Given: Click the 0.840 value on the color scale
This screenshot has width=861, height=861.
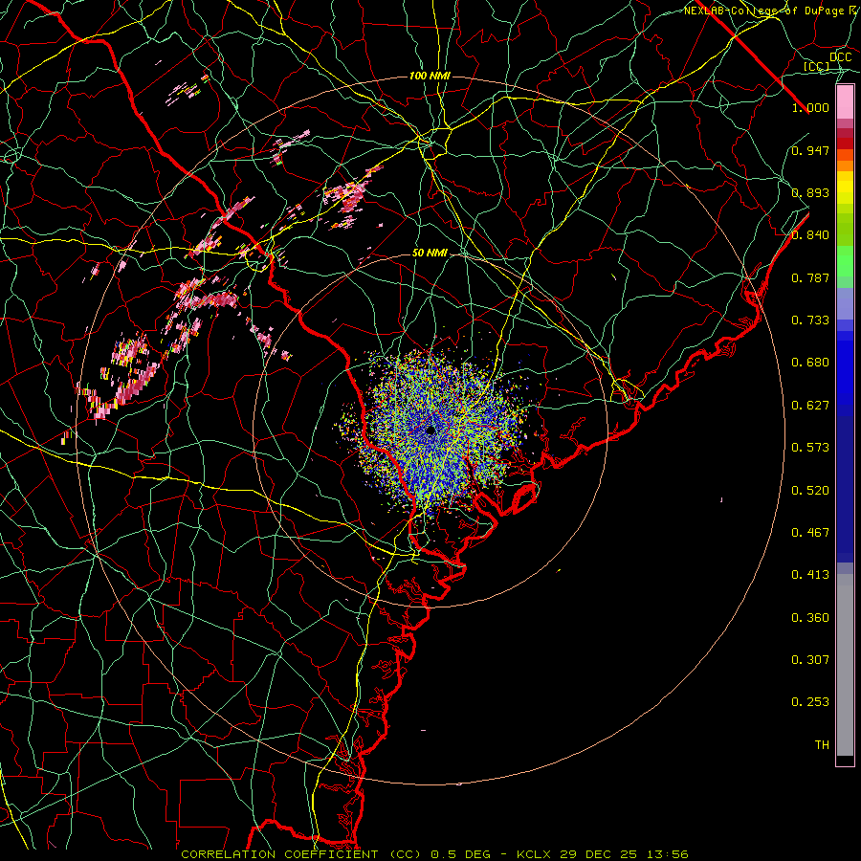Looking at the screenshot, I should [810, 235].
